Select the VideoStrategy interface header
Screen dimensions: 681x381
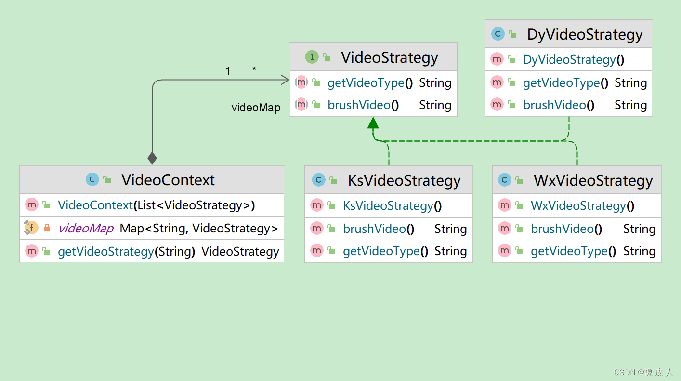click(373, 57)
